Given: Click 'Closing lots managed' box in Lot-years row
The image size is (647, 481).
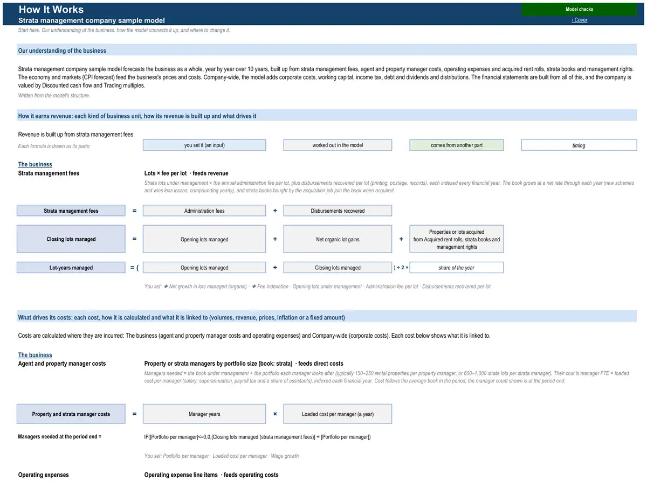Looking at the screenshot, I should (x=338, y=268).
